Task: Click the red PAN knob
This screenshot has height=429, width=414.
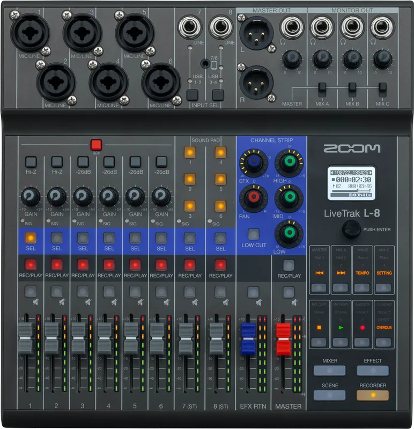Action: [x=254, y=197]
